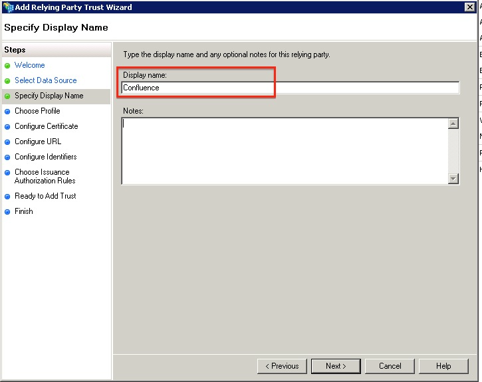Click the wizard icon in the title bar
Image resolution: width=482 pixels, height=382 pixels.
(x=8, y=7)
